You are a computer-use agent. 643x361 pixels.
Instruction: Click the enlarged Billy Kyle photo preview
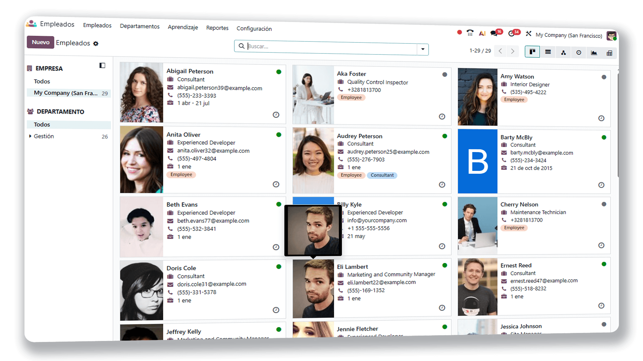coord(313,230)
